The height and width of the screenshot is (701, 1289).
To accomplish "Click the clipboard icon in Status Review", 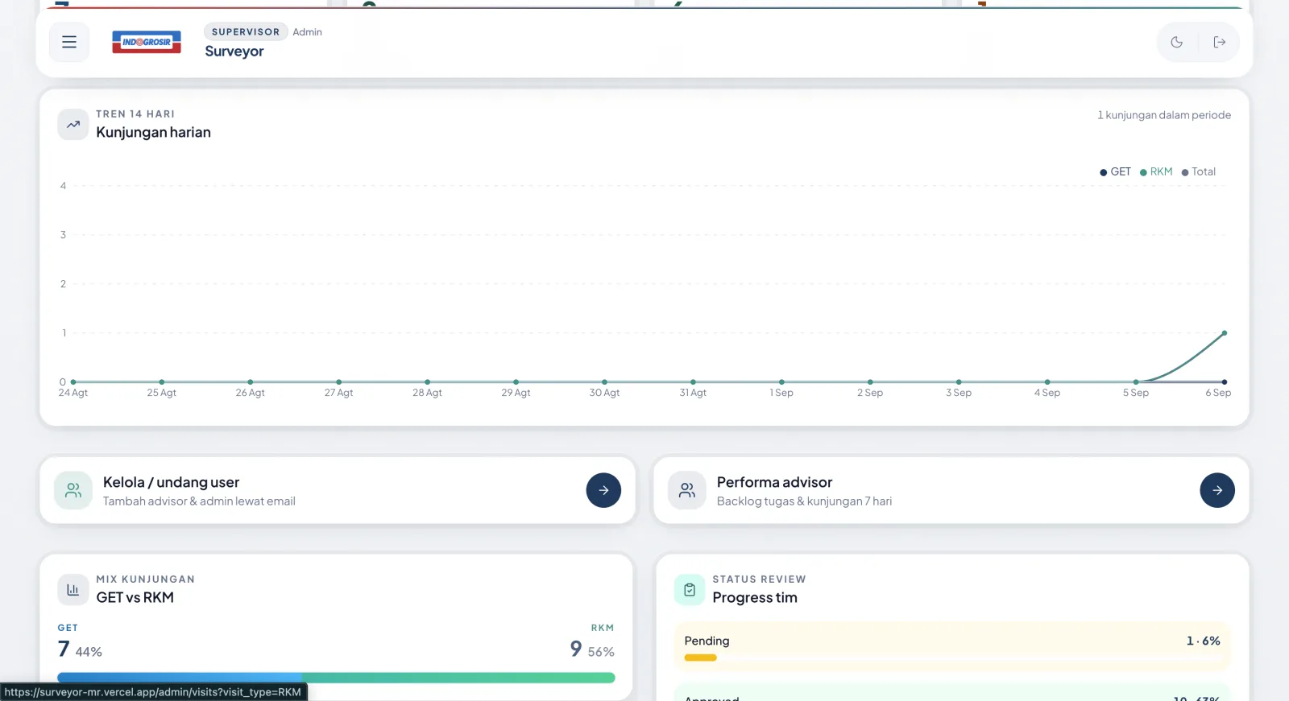I will point(690,590).
